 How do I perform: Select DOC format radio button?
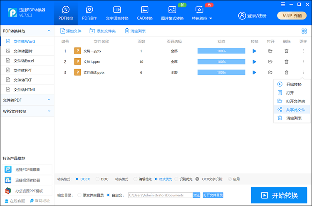(x=97, y=179)
